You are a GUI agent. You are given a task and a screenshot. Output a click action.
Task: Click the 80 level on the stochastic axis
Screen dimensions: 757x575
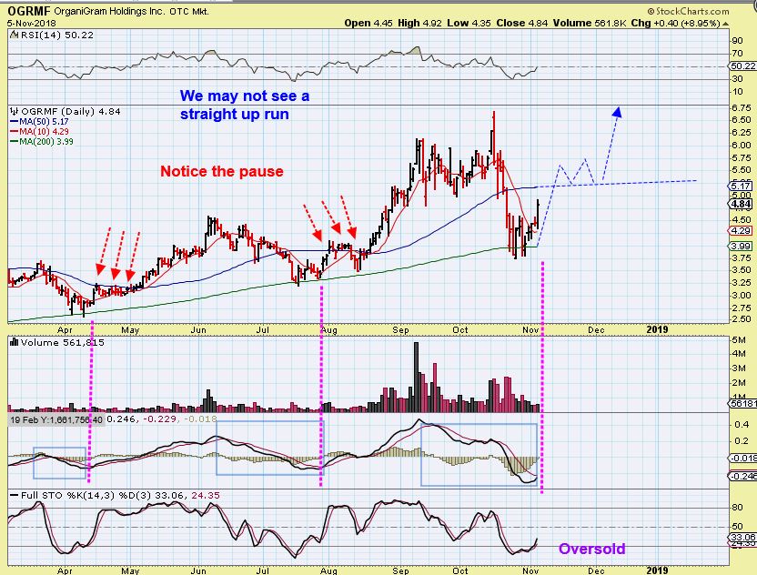tap(737, 508)
